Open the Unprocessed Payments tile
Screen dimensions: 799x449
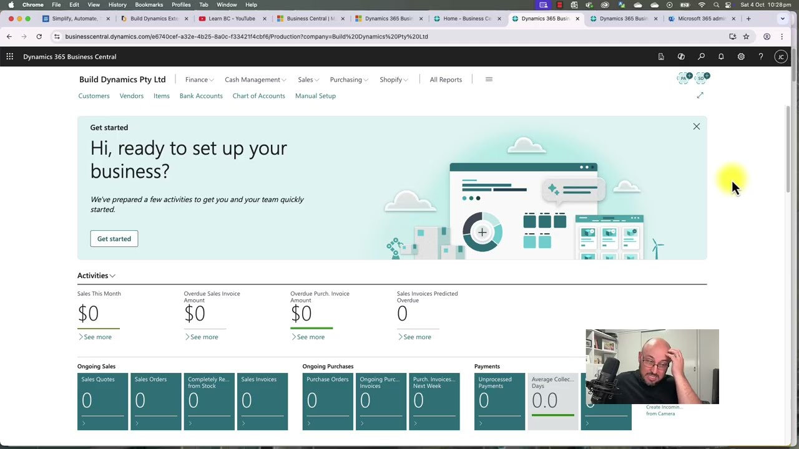500,402
